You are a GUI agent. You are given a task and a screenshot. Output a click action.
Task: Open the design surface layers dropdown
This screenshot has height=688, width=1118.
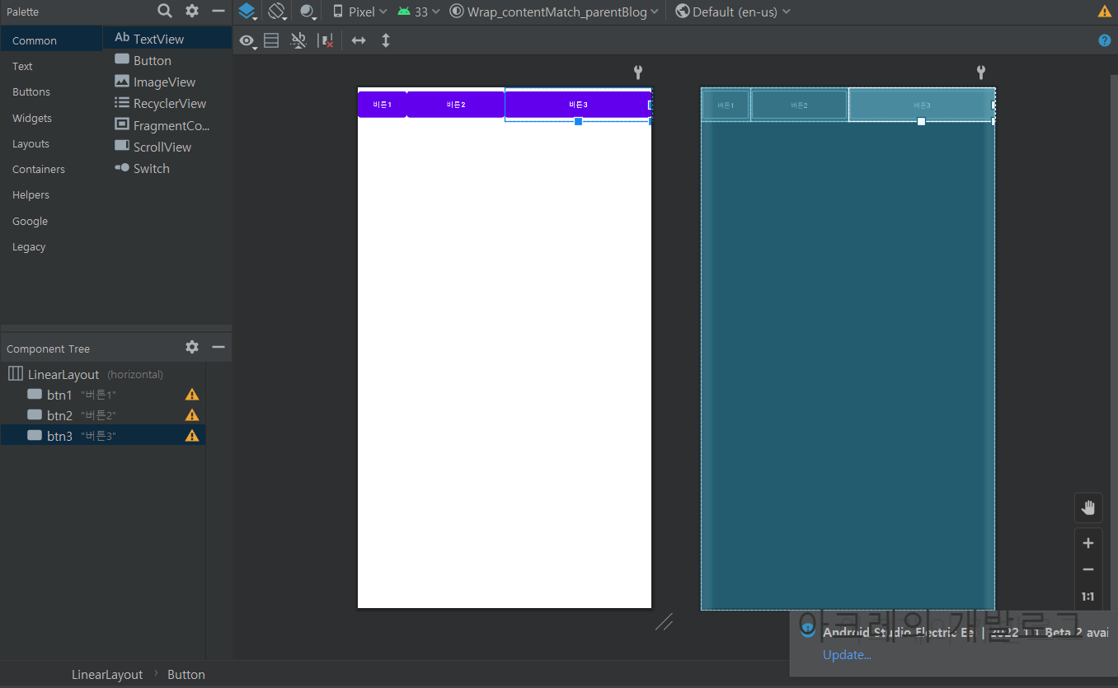tap(248, 12)
